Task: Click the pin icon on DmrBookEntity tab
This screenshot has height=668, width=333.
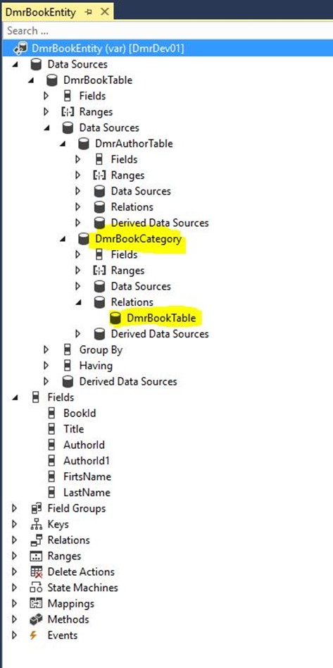Action: tap(89, 12)
